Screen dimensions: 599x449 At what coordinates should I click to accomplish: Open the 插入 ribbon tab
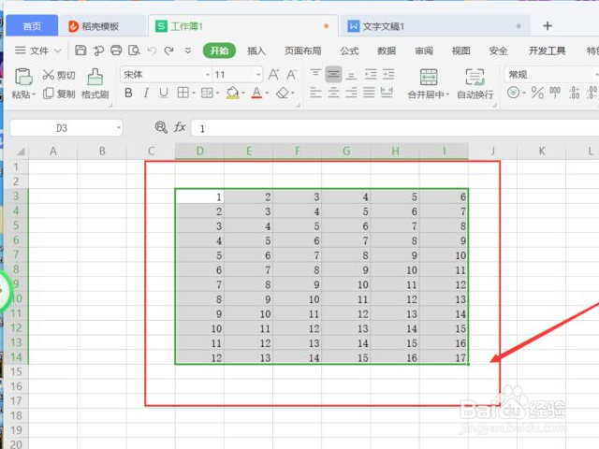pos(256,51)
